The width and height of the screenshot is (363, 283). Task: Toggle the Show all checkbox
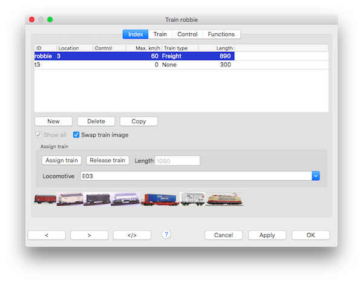point(39,135)
